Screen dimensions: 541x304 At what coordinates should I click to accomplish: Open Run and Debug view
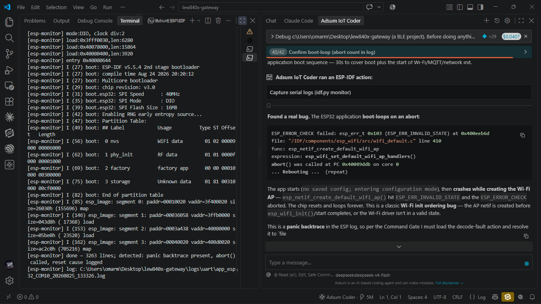(10, 70)
